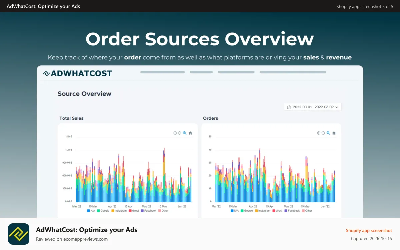Screen dimensions: 400x250
Task: Click '15 Mar' under Total Sales chart
Action: point(93,206)
